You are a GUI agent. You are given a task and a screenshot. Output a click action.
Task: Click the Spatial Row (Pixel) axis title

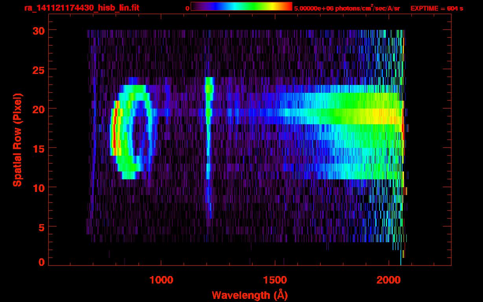17,140
